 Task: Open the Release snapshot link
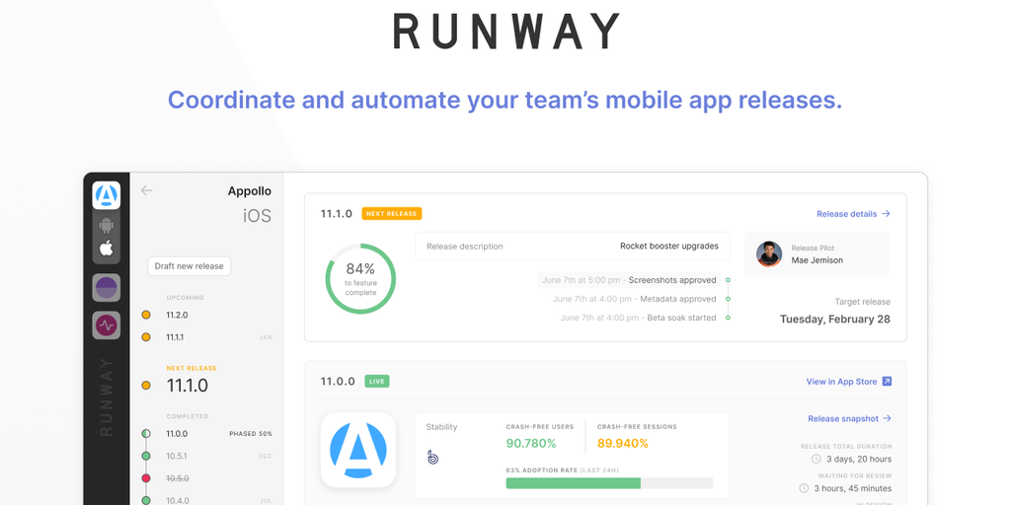(x=849, y=418)
